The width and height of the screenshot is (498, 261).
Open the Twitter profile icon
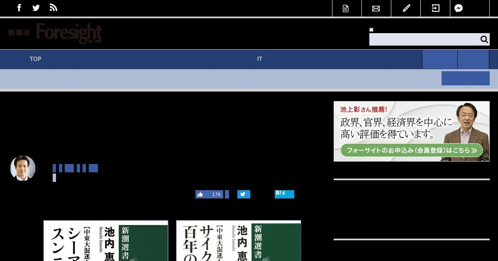36,8
